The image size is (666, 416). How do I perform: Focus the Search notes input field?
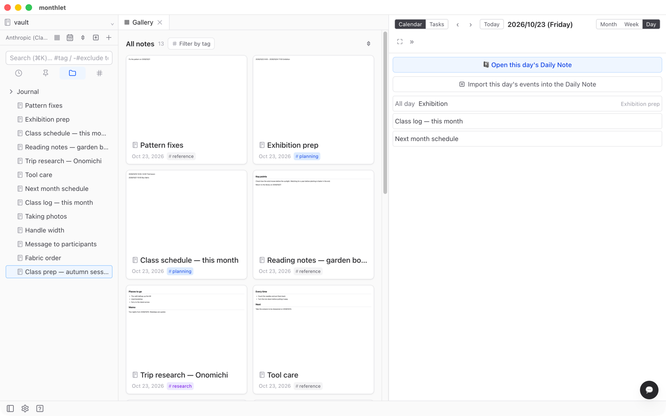(59, 58)
